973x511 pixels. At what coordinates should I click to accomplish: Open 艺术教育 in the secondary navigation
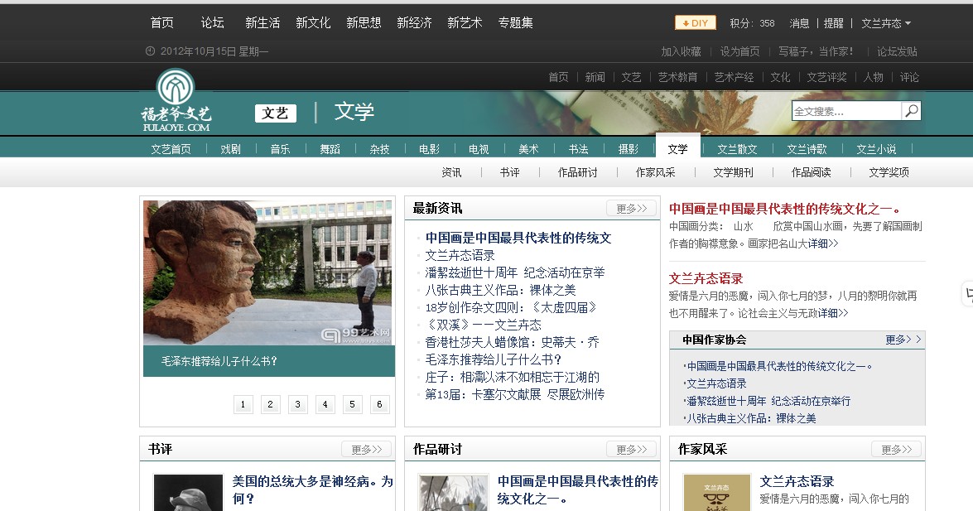pyautogui.click(x=677, y=77)
